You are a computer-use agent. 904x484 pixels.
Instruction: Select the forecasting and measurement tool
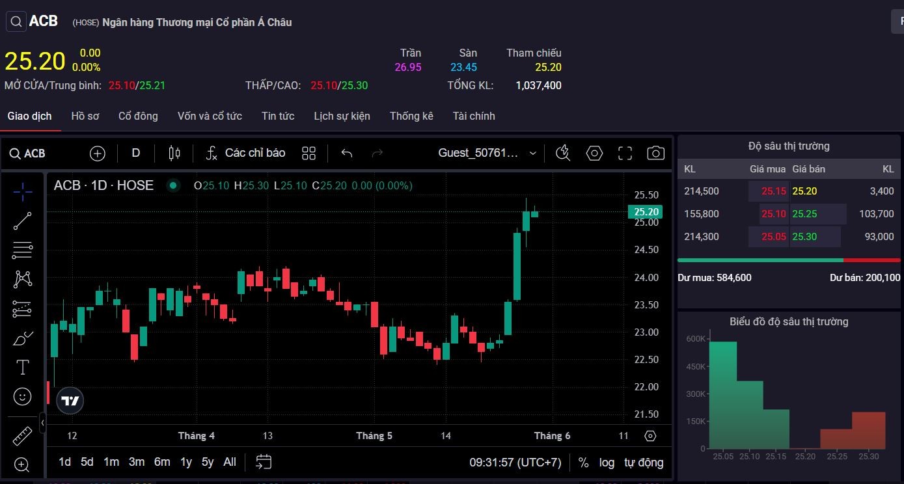click(23, 309)
